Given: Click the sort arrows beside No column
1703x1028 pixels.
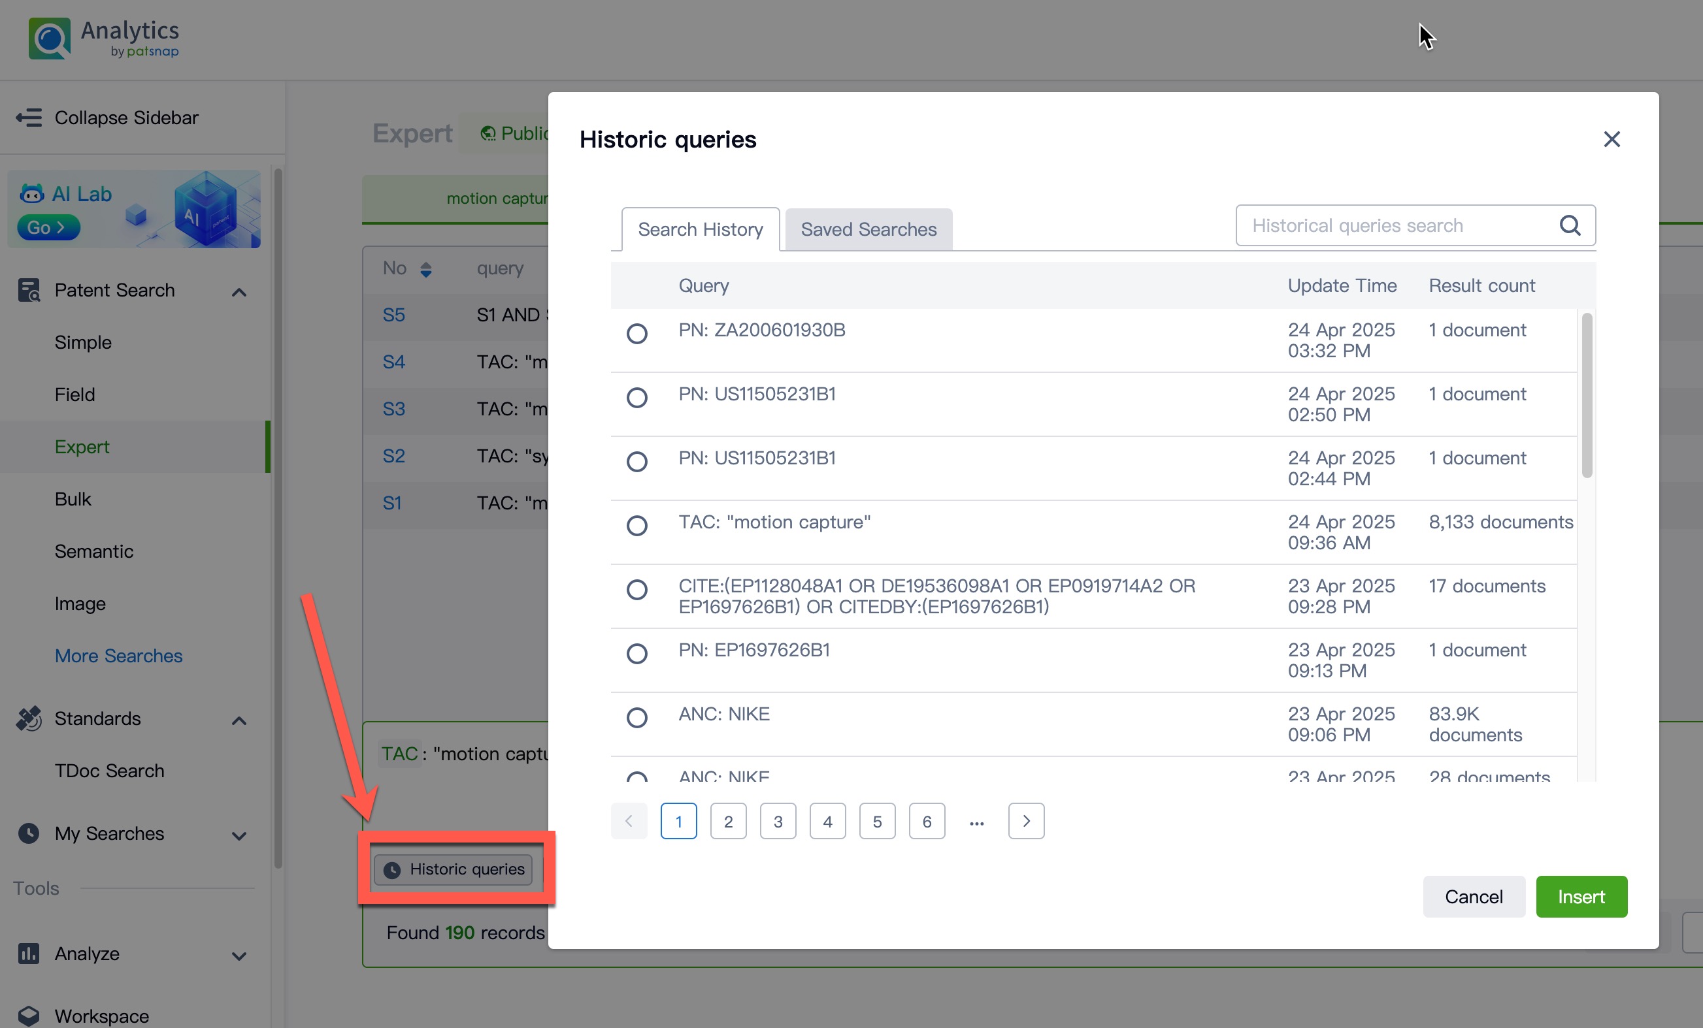Looking at the screenshot, I should point(426,270).
